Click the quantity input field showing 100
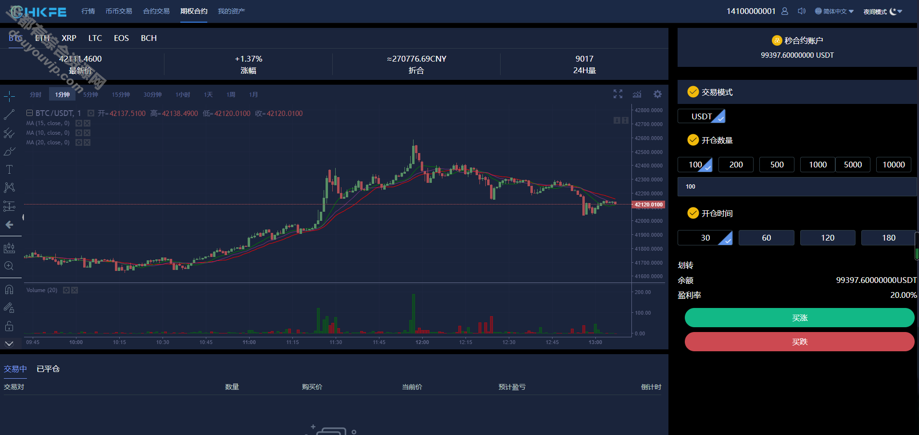This screenshot has width=919, height=435. point(797,187)
